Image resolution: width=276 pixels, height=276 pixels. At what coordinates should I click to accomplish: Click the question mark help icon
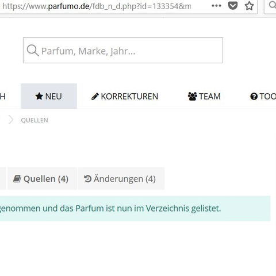pos(254,97)
